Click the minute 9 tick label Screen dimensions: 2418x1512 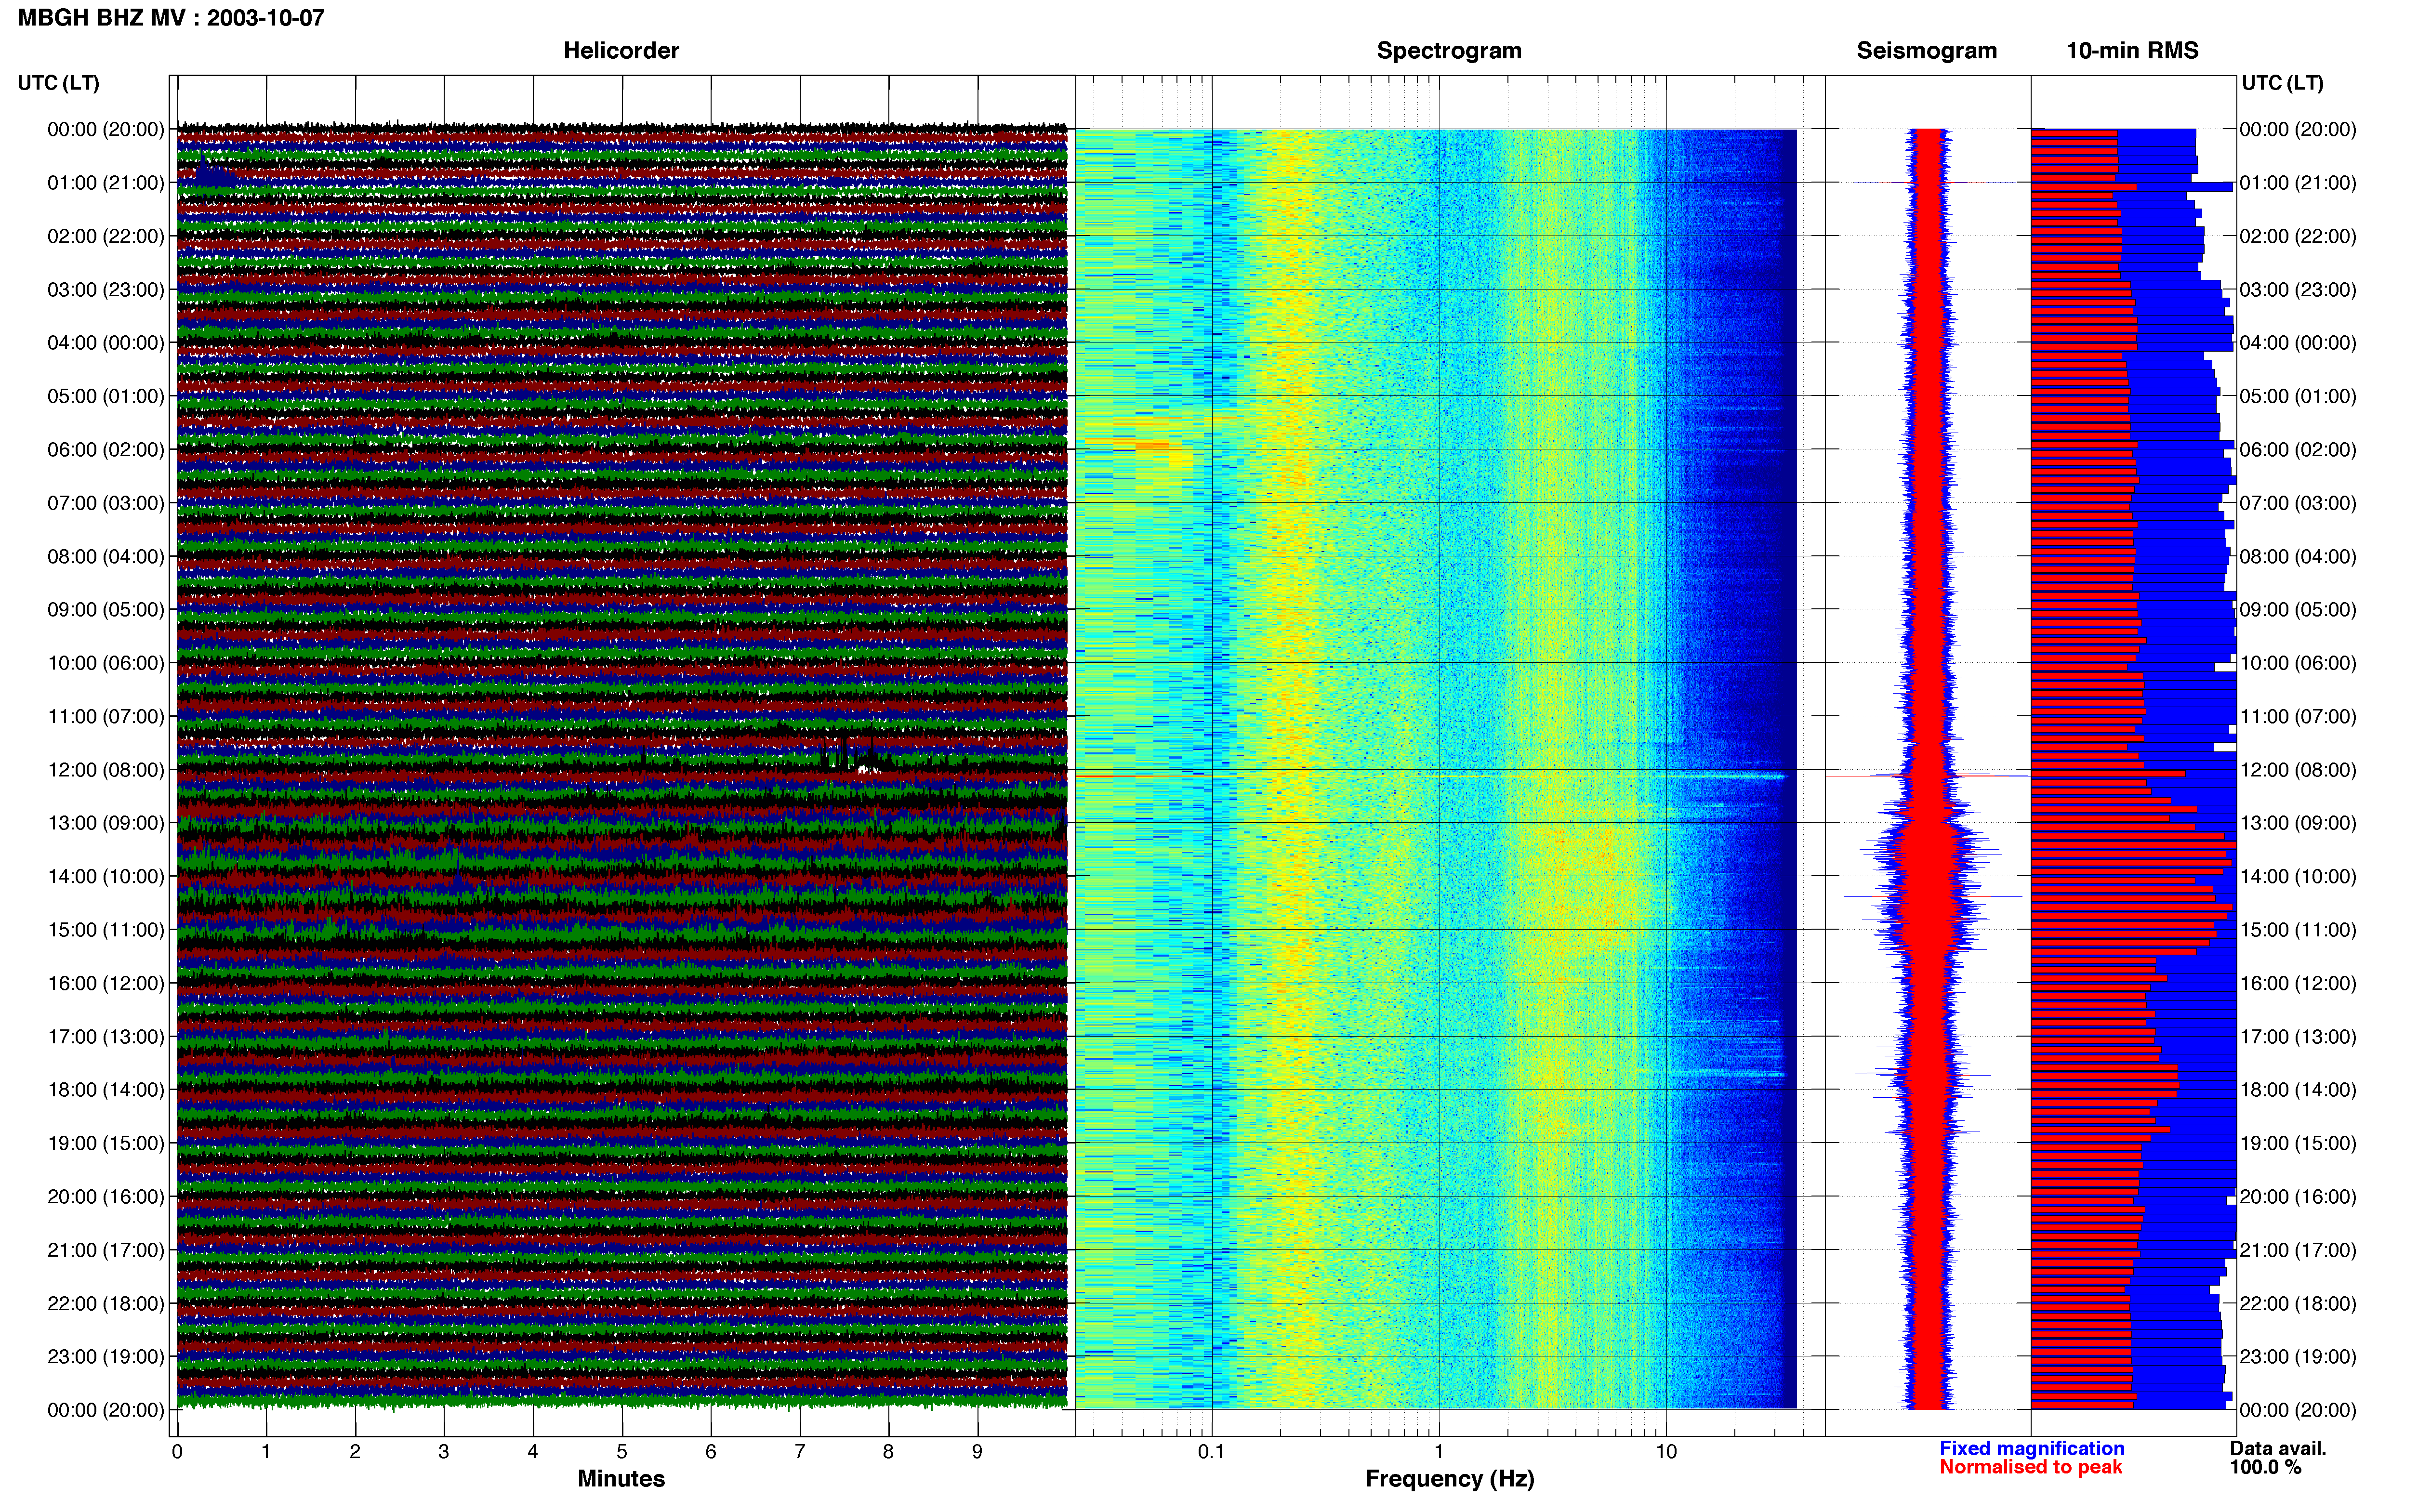click(x=977, y=1452)
